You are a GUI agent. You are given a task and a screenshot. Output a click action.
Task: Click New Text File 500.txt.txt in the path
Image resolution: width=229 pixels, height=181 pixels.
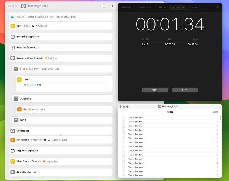tap(62, 17)
